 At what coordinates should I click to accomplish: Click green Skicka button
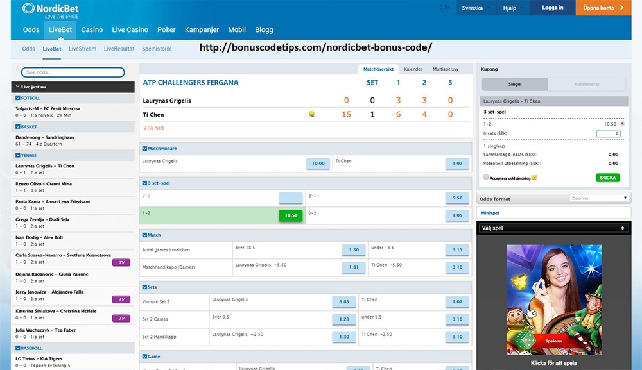click(607, 178)
